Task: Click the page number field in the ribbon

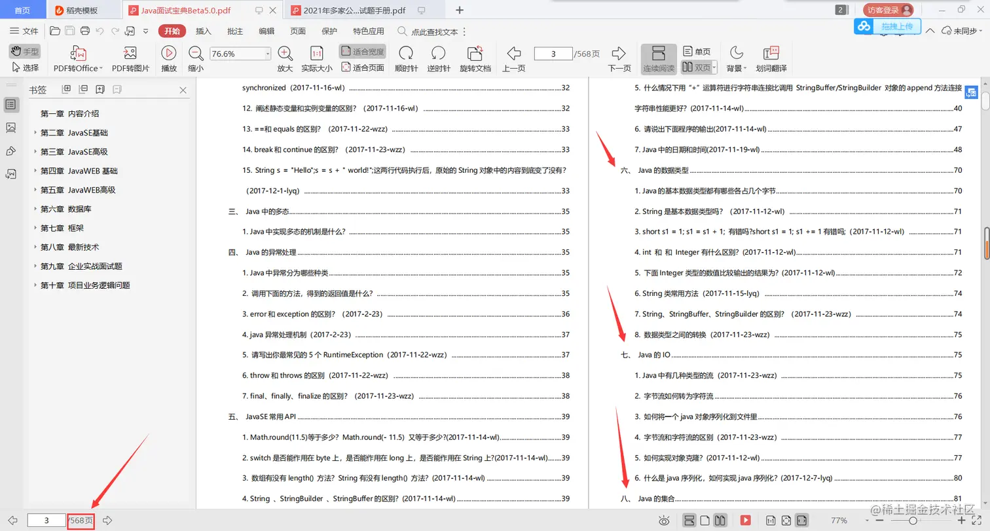Action: tap(553, 54)
